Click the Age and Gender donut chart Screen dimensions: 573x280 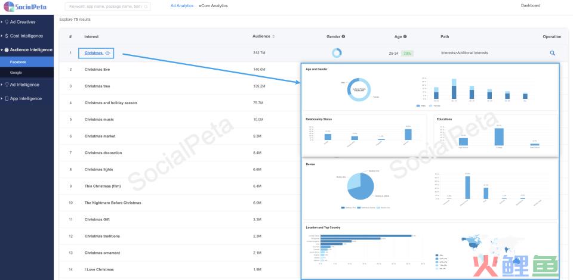tap(359, 89)
